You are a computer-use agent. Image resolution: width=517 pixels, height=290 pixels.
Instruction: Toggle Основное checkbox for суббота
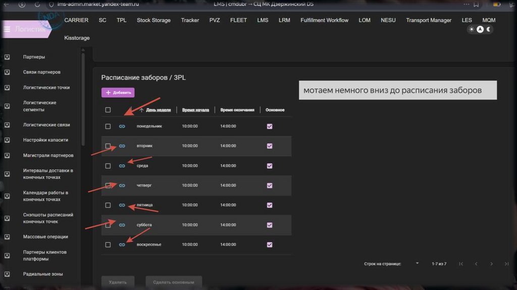point(270,225)
